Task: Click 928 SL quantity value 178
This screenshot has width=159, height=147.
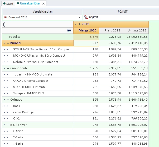Action: point(86,49)
